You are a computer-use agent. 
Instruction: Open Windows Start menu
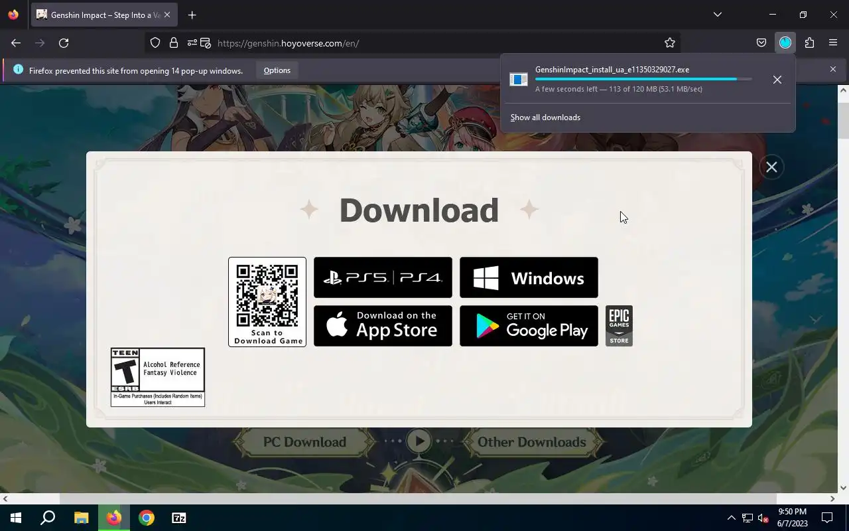click(x=16, y=518)
